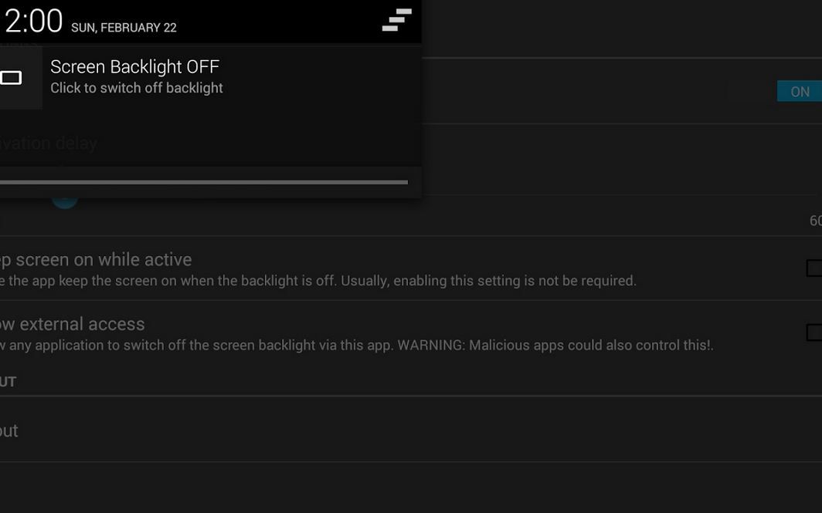
Task: Click the activation delay value 60
Action: (x=815, y=221)
